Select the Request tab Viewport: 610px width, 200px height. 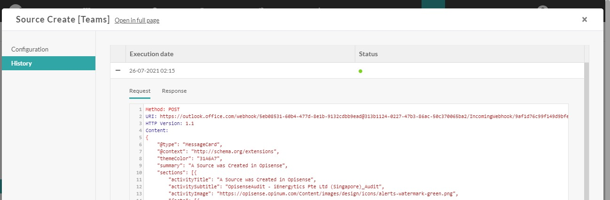tap(140, 91)
